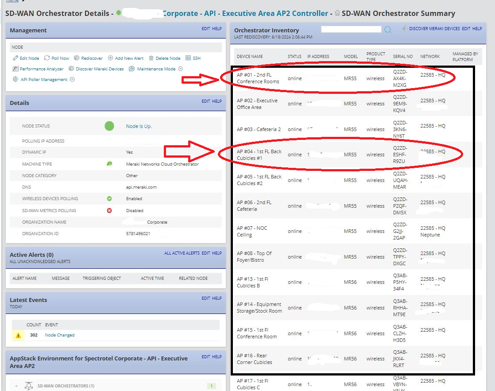Click the SSH terminal icon
The width and height of the screenshot is (495, 391).
[188, 58]
